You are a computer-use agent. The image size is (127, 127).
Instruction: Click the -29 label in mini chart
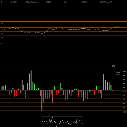(x=82, y=123)
